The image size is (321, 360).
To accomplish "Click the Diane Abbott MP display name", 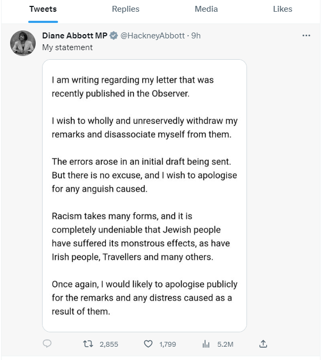I will point(75,36).
